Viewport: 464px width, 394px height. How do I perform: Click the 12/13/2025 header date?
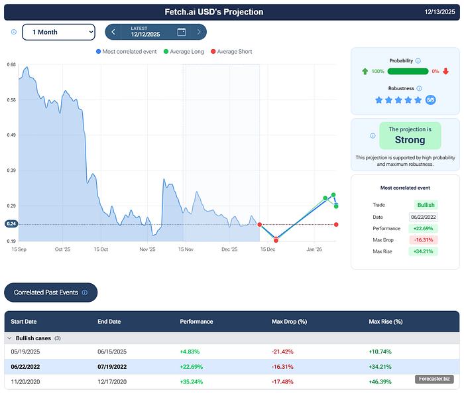coord(439,12)
